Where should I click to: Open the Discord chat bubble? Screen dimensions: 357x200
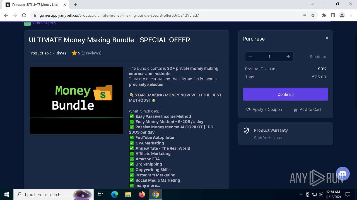tap(343, 174)
